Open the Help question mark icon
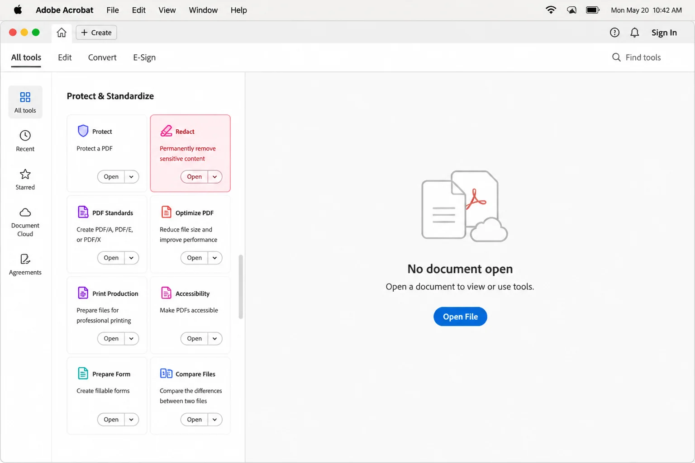Image resolution: width=695 pixels, height=463 pixels. pyautogui.click(x=614, y=33)
